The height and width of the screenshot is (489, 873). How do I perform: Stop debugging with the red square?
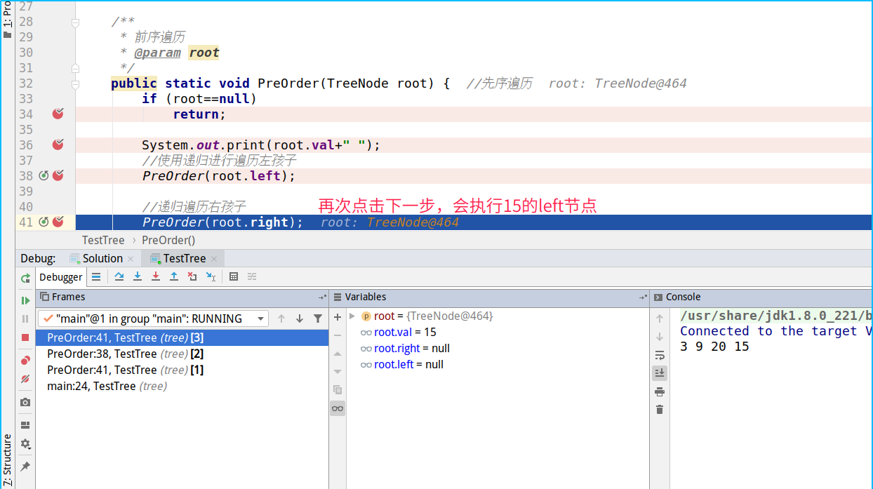point(25,337)
